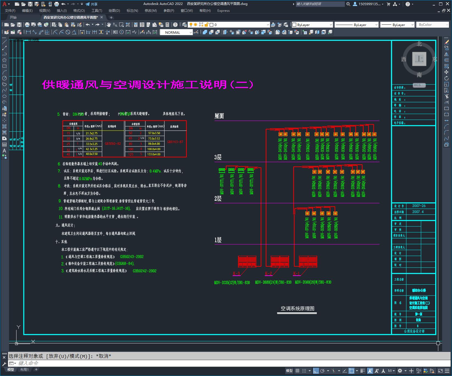Select the Multiline Text A tool

click(4, 151)
